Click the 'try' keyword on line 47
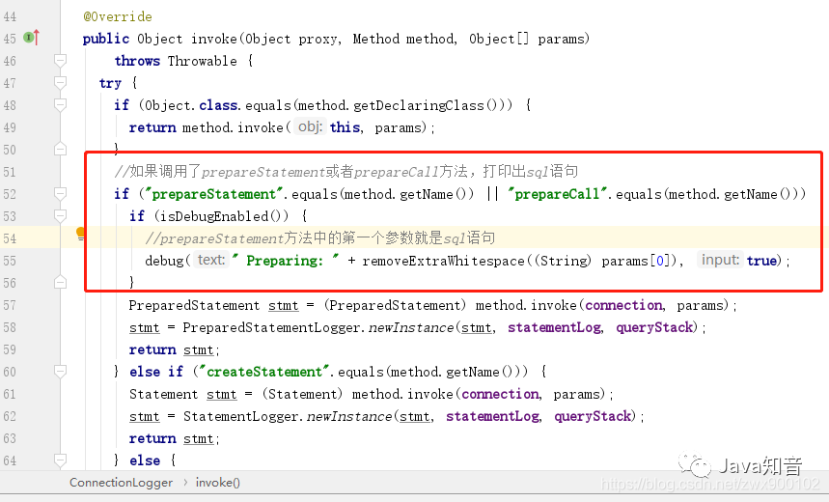This screenshot has height=502, width=829. [x=110, y=84]
